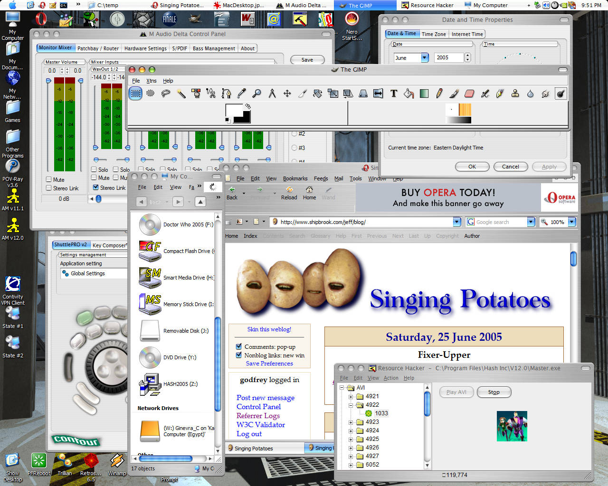Toggle Master Volume Stereo Link checkbox
Image resolution: width=608 pixels, height=486 pixels.
[49, 188]
